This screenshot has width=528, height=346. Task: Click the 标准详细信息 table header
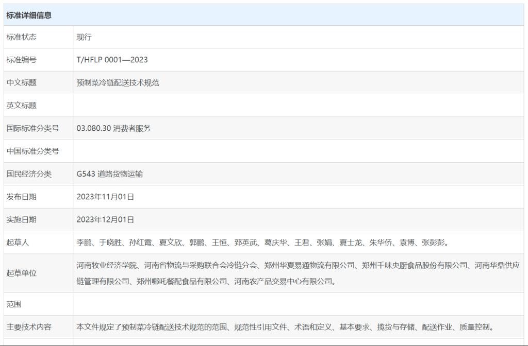pos(29,15)
